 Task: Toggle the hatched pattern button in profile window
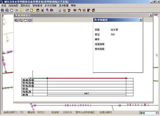point(30,20)
